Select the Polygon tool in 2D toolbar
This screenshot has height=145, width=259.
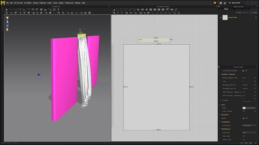point(138,10)
